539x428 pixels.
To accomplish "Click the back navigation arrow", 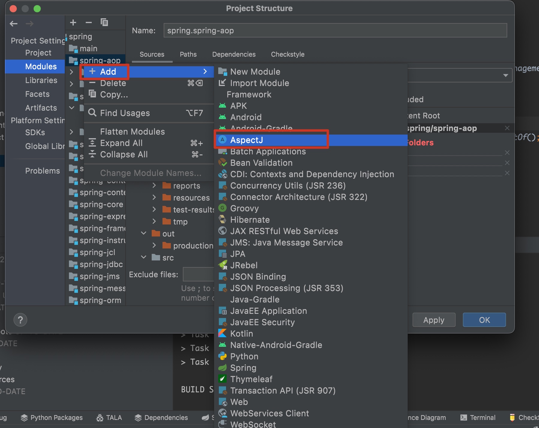I will pyautogui.click(x=14, y=24).
